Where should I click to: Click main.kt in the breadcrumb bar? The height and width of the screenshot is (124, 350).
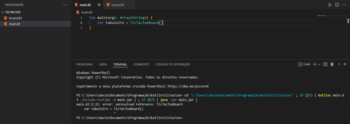point(87,12)
